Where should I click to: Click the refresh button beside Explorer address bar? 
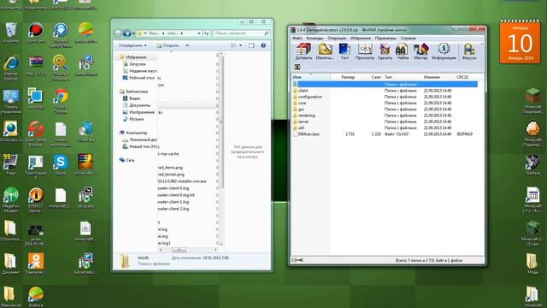coord(207,33)
